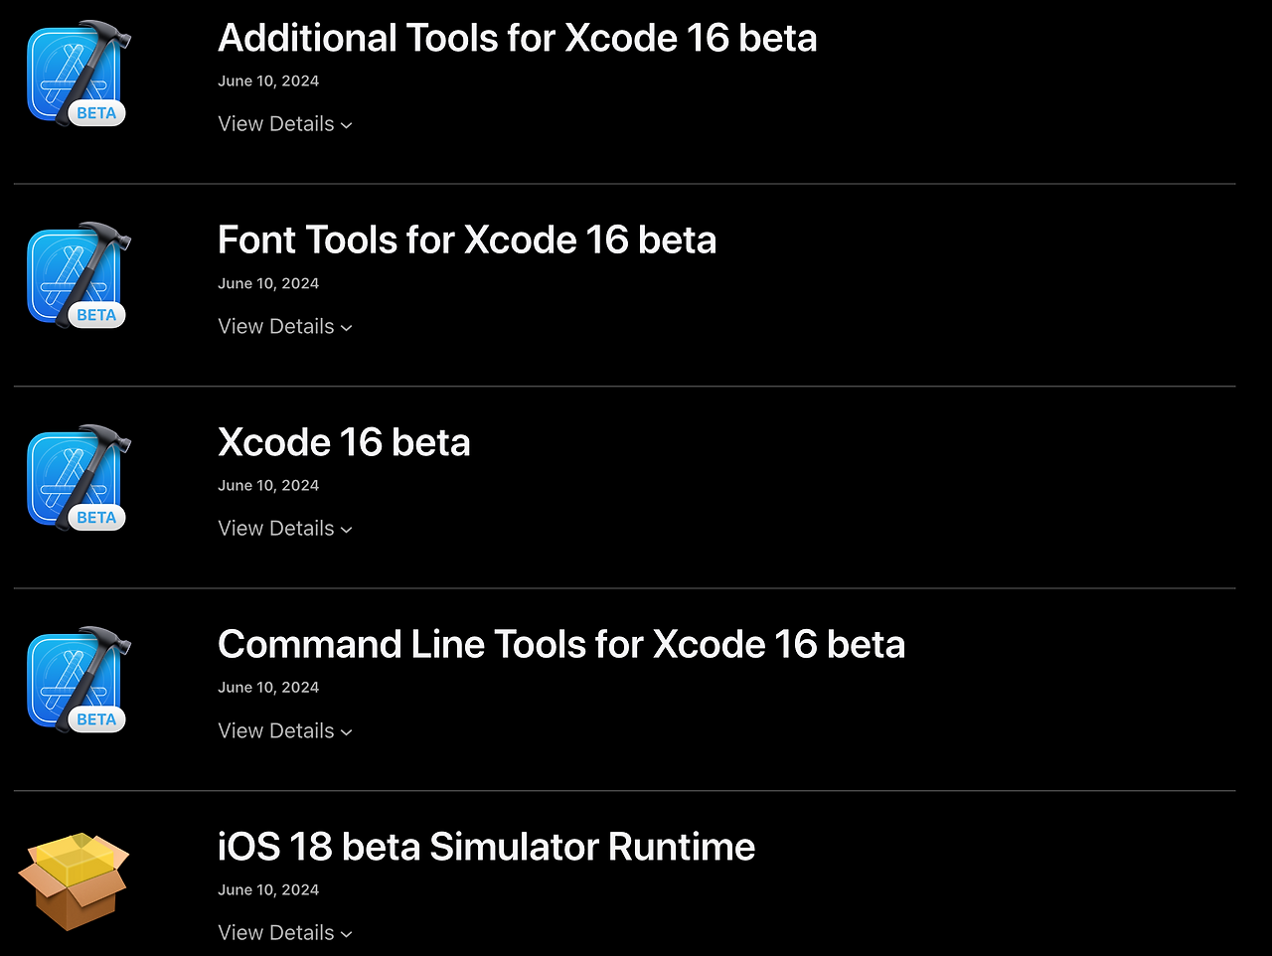Expand View Details under Font Tools
This screenshot has width=1272, height=956.
(x=285, y=326)
